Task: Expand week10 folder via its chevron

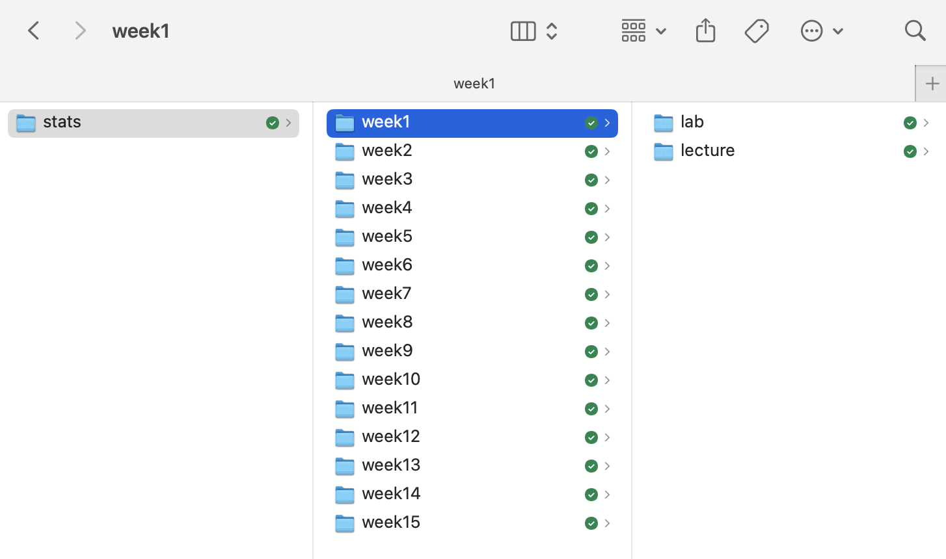Action: [x=607, y=380]
